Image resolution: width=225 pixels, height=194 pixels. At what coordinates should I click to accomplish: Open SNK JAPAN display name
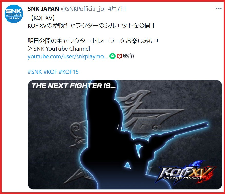click(x=43, y=9)
